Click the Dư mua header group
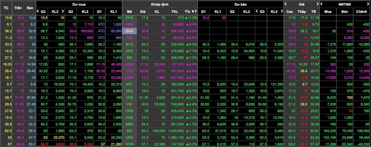This screenshot has height=147, width=371. (x=79, y=4)
